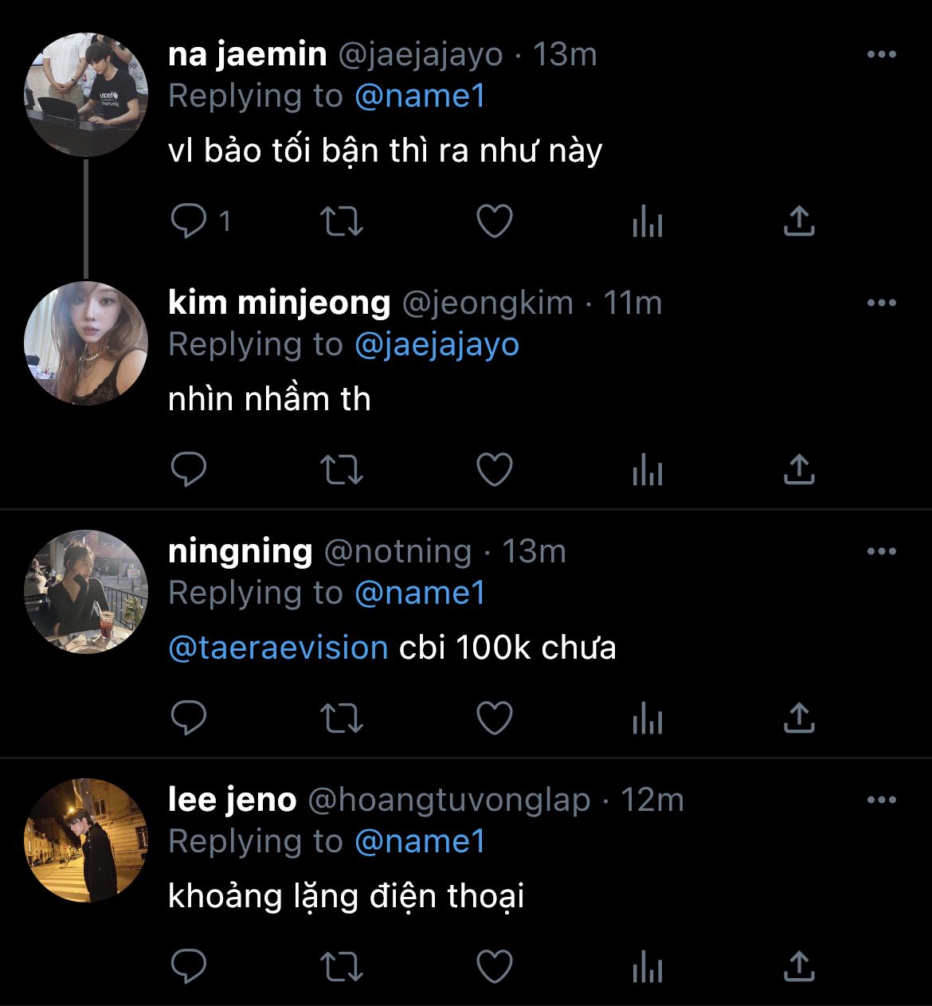Open @jaejajayo in kim minjeong's reply line
The width and height of the screenshot is (932, 1006).
pyautogui.click(x=437, y=345)
